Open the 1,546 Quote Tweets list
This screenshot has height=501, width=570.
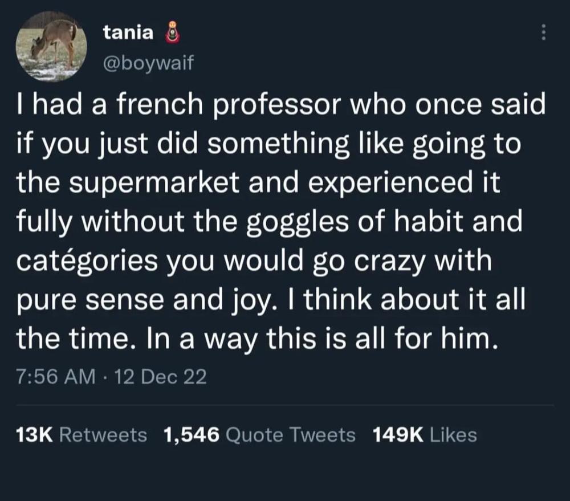259,435
